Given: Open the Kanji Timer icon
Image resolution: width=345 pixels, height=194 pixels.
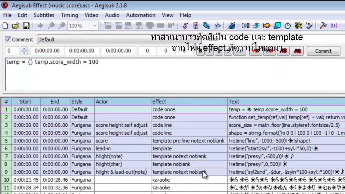Looking at the screenshot, I should [298, 26].
